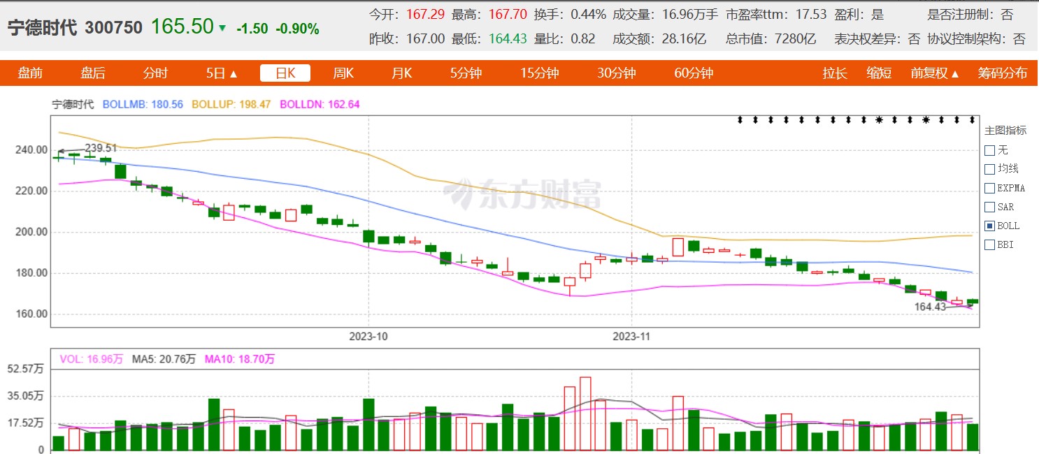View the 月K monthly chart

401,73
